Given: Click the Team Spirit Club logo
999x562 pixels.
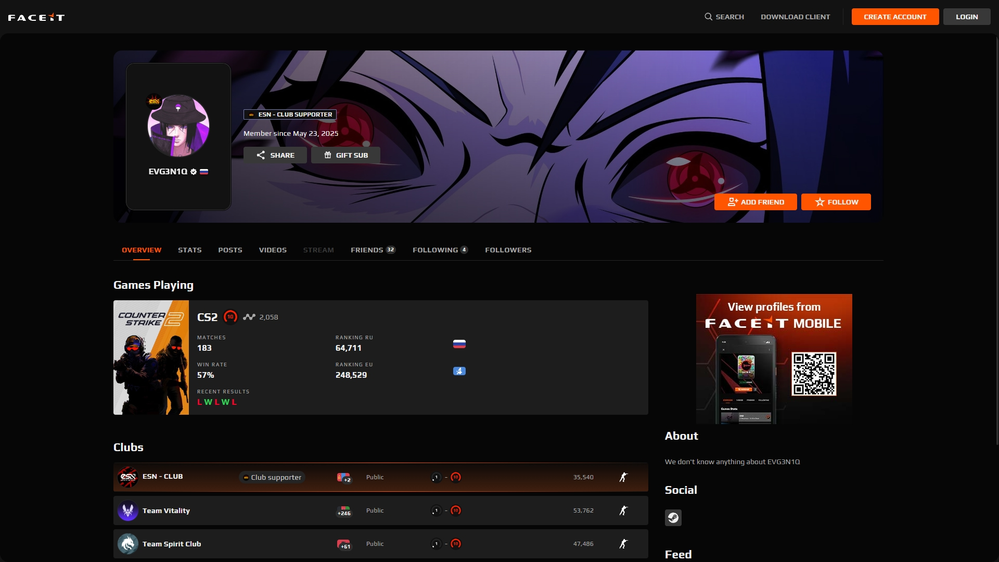Looking at the screenshot, I should (127, 544).
